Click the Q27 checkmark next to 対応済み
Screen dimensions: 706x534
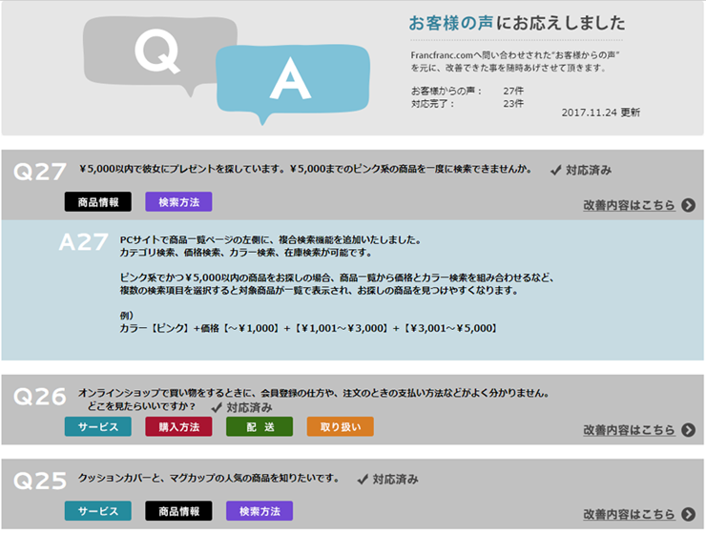pos(555,171)
